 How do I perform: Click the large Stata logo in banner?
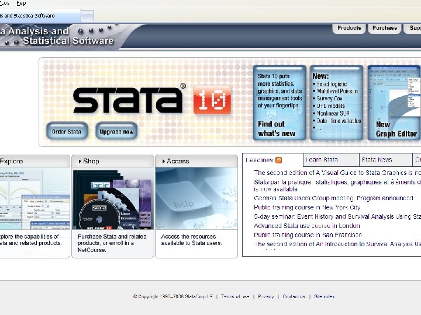click(x=129, y=99)
